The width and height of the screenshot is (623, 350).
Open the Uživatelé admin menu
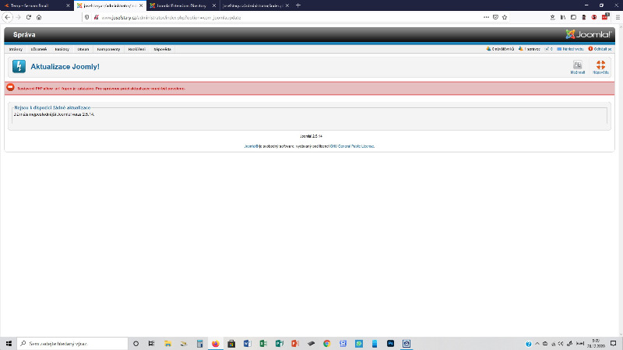click(38, 49)
